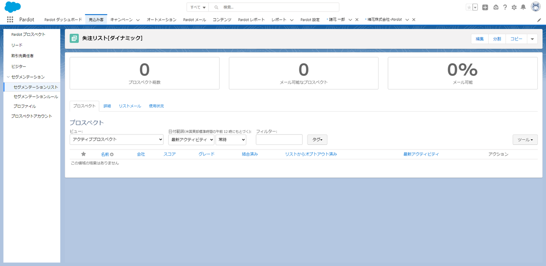Open the App Launcher waffle icon

pos(10,19)
